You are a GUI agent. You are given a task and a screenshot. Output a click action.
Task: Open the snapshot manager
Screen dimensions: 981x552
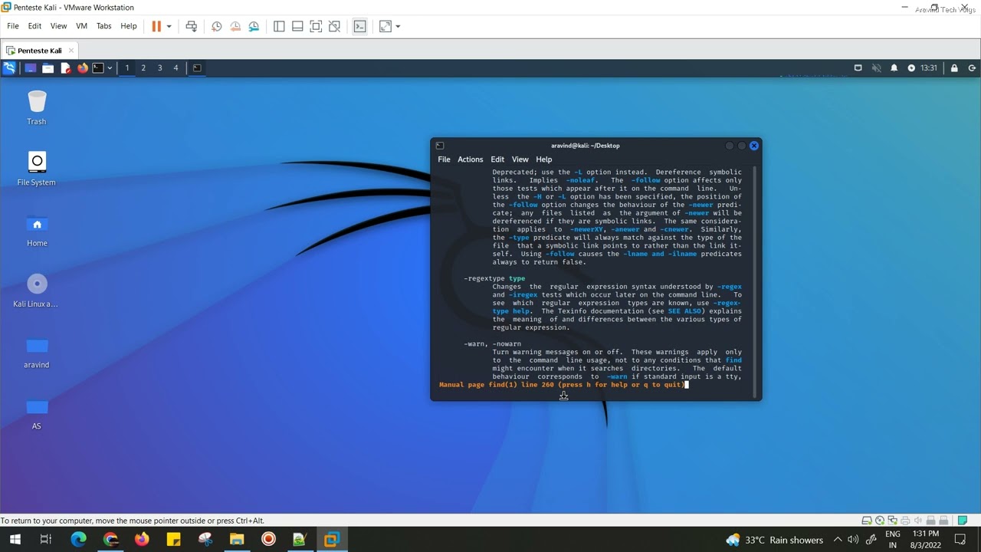point(254,26)
